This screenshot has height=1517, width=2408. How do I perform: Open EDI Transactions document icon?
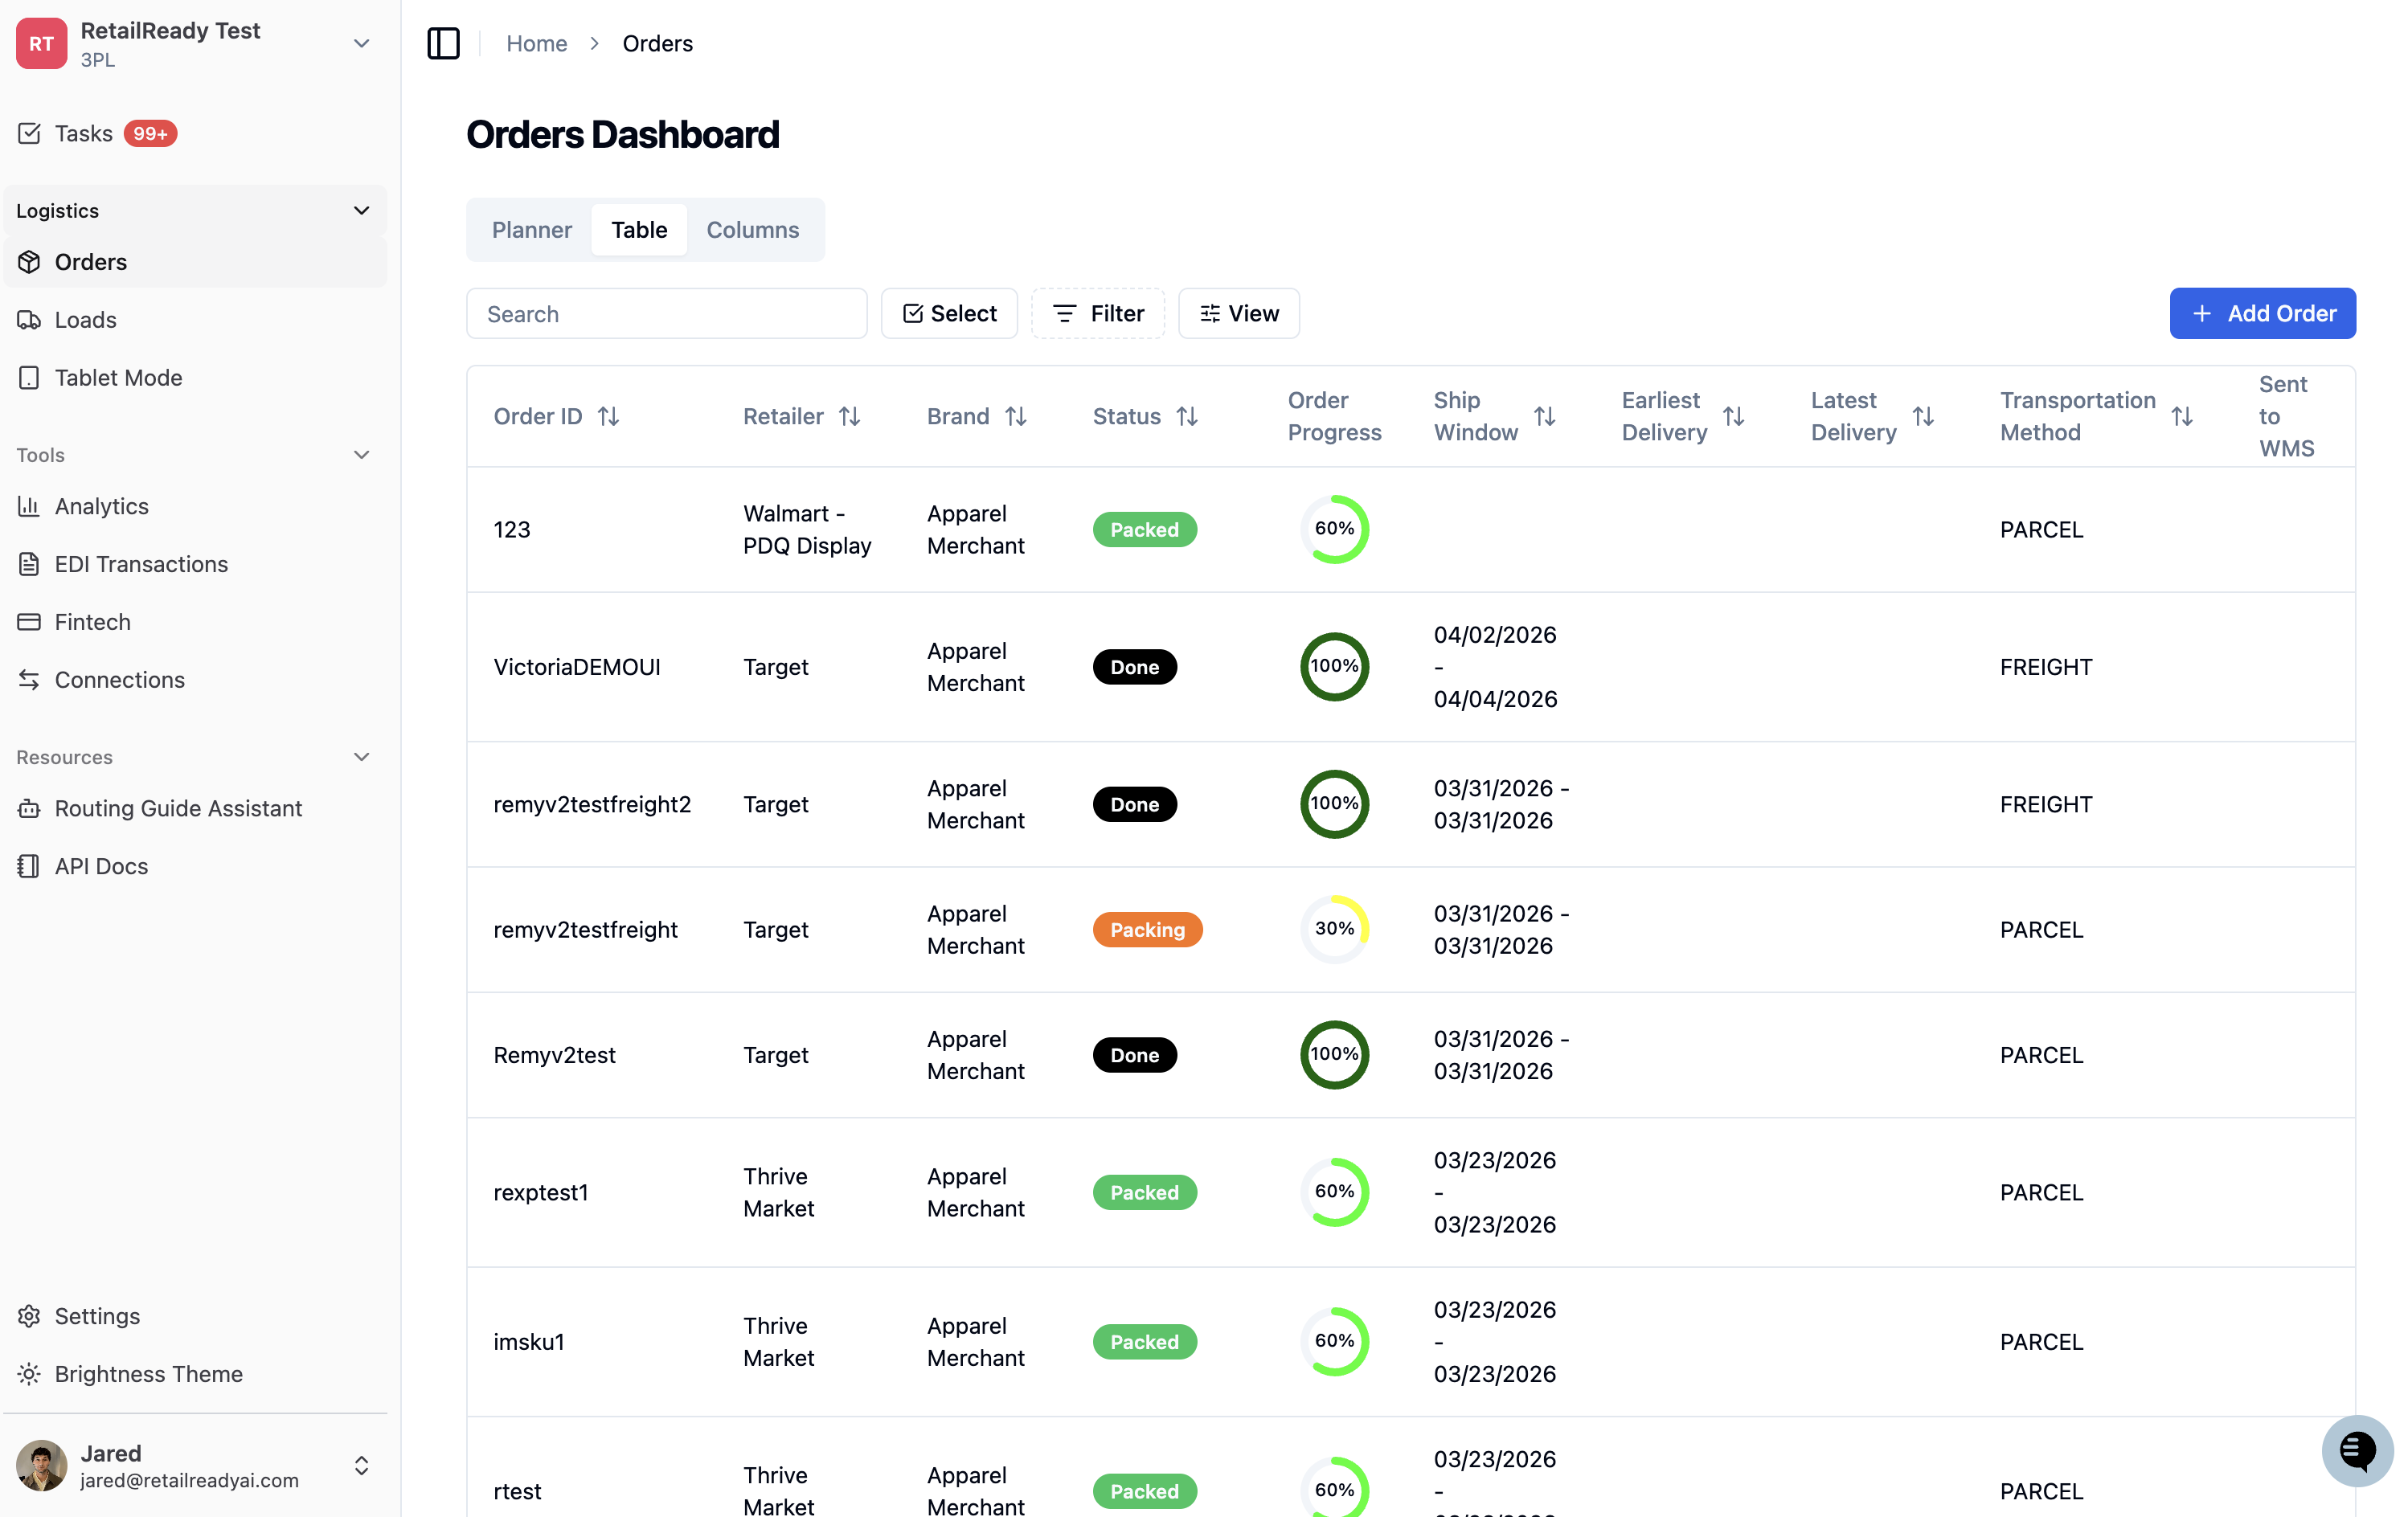coord(29,564)
